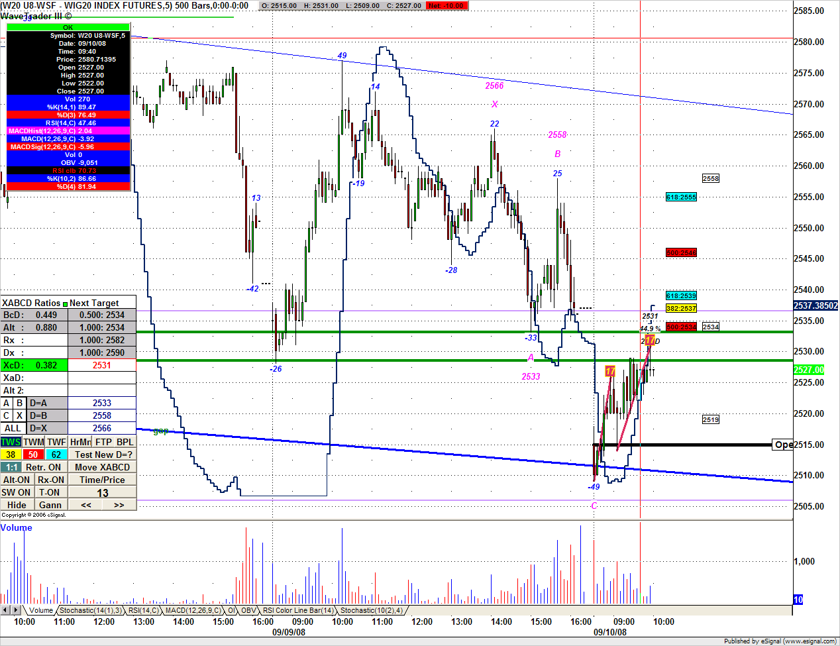Click the ALL points cell
Viewport: 840px width, 646px height.
click(13, 428)
